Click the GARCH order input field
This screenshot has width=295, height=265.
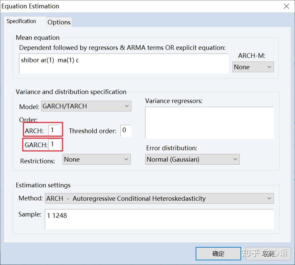click(x=54, y=145)
